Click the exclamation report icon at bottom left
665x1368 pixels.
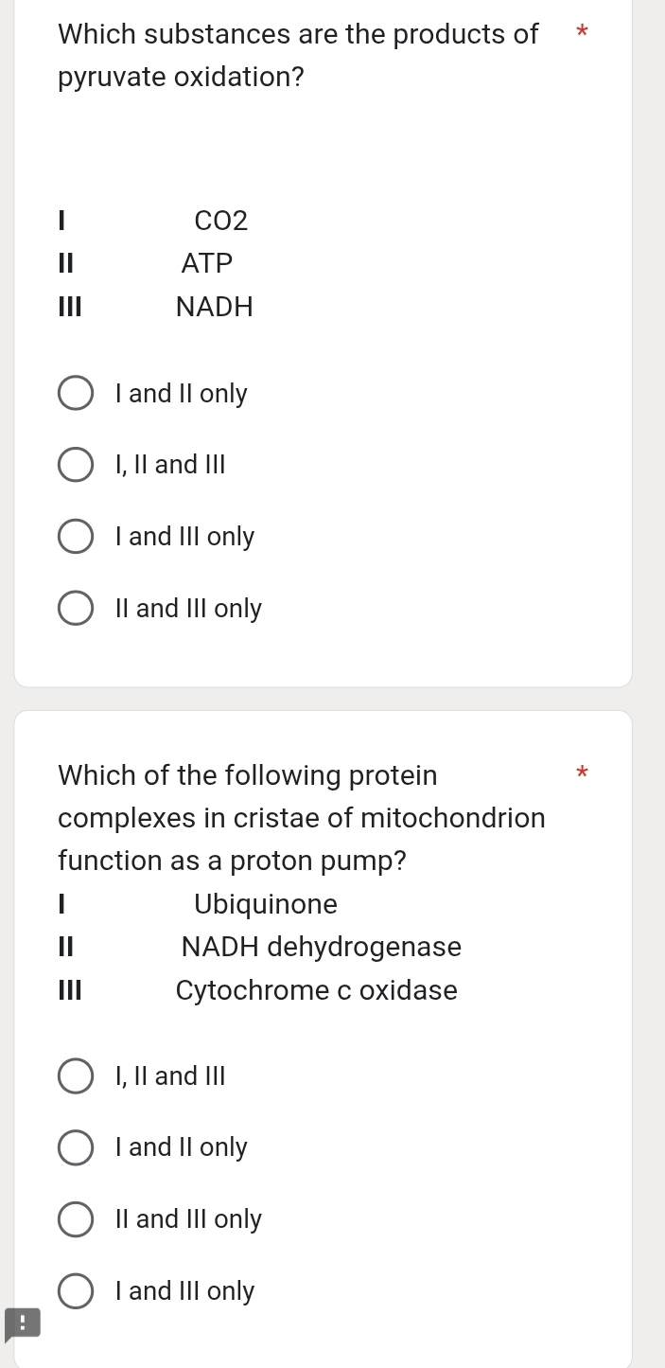pos(23,1324)
